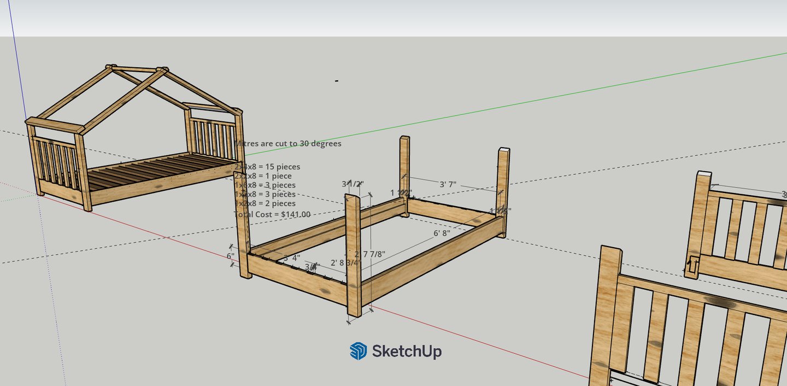Click the "Mitres are cut to 30 degrees" note
Screen dimensions: 787x386
(288, 144)
